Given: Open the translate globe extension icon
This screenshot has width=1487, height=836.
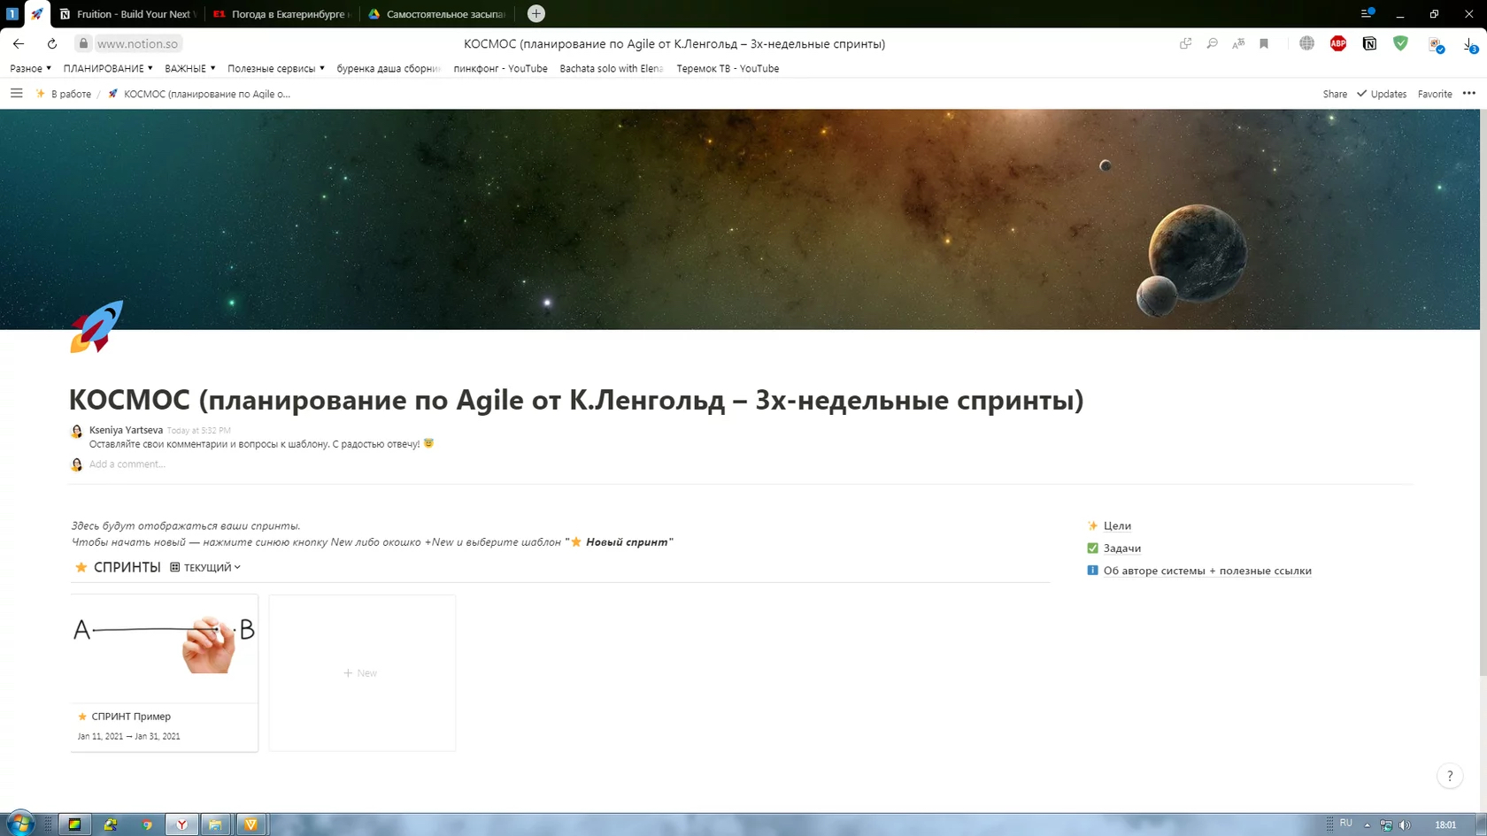Looking at the screenshot, I should (x=1306, y=43).
